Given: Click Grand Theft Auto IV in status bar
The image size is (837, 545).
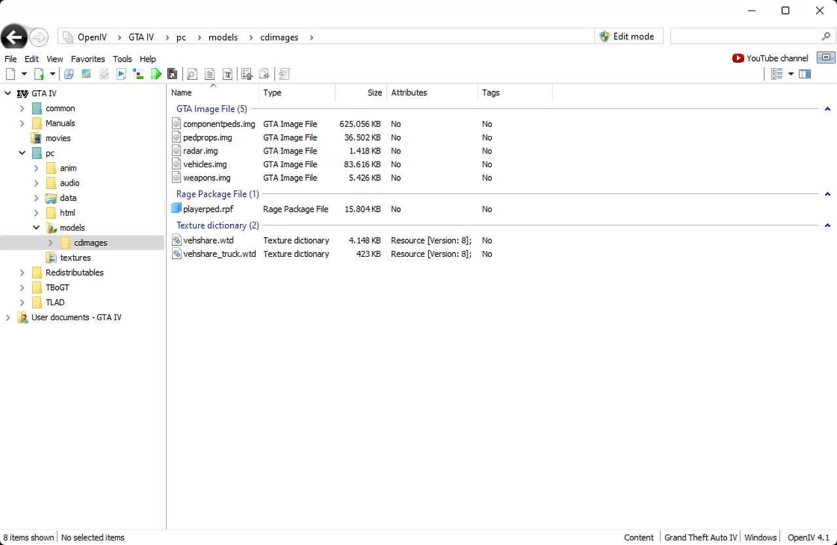Looking at the screenshot, I should coord(700,537).
